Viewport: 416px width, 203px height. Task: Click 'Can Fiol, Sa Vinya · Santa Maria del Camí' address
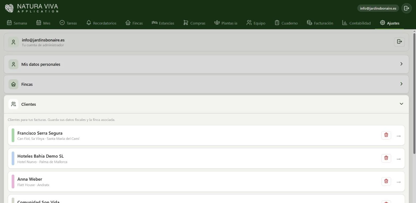point(48,139)
